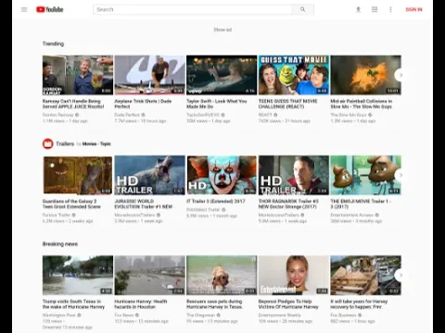Click the SIGN IN button
The width and height of the screenshot is (445, 333).
[413, 9]
